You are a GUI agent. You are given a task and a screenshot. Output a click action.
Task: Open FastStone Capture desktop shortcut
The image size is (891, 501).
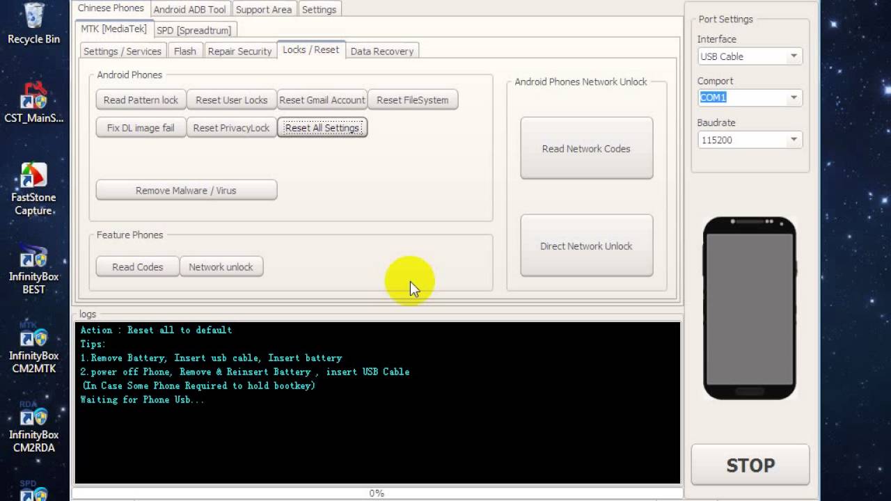coord(33,189)
